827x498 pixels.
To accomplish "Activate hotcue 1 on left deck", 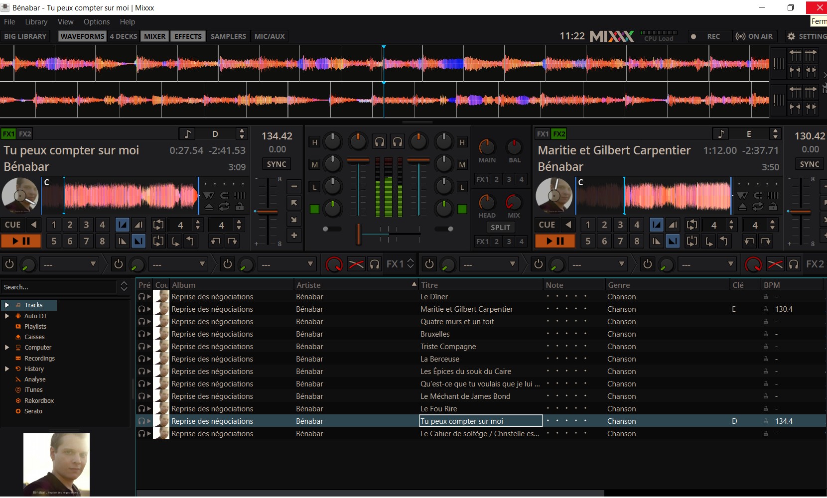I will 54,225.
